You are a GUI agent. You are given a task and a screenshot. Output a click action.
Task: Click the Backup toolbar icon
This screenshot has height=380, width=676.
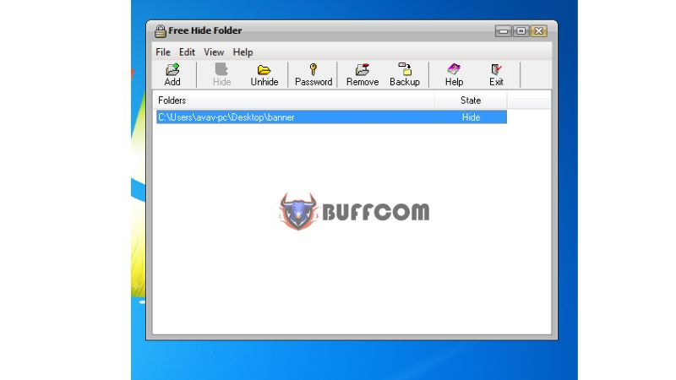(x=405, y=69)
